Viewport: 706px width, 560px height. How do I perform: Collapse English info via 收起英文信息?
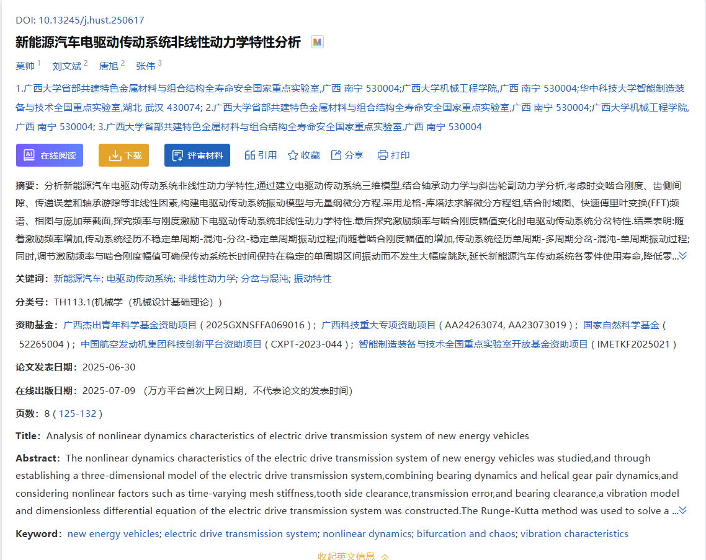[x=353, y=556]
